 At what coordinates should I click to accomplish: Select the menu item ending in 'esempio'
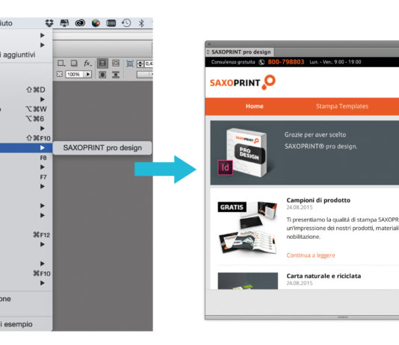(26, 324)
